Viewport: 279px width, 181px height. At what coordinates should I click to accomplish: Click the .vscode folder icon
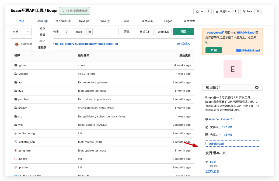tap(16, 74)
